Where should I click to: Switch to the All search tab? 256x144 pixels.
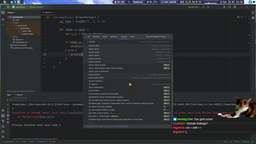point(88,37)
